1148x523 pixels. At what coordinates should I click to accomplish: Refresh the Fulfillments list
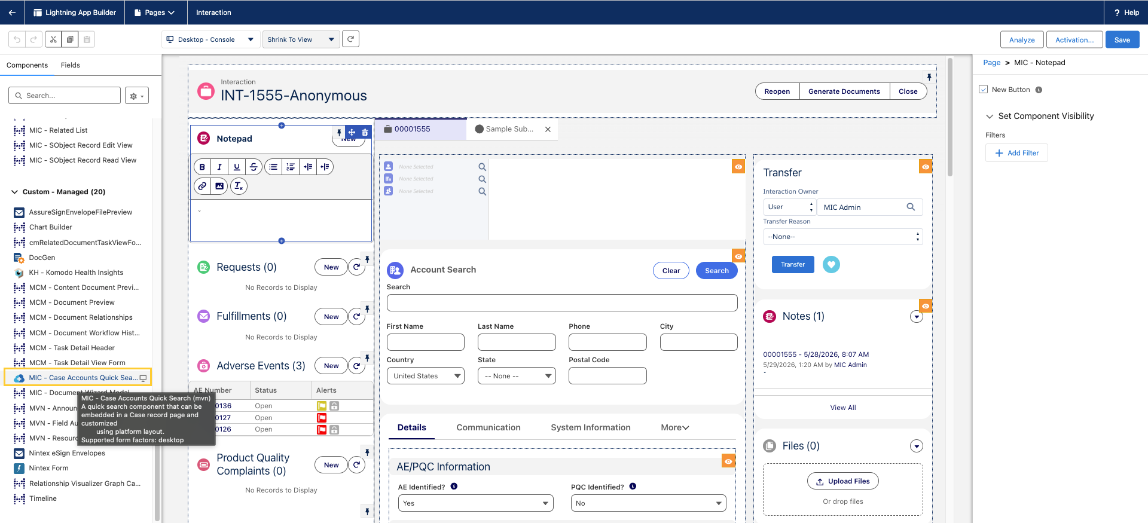357,317
